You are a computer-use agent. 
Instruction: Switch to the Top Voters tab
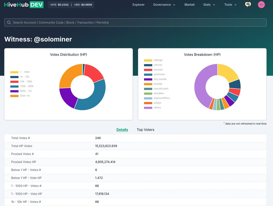[x=146, y=130]
